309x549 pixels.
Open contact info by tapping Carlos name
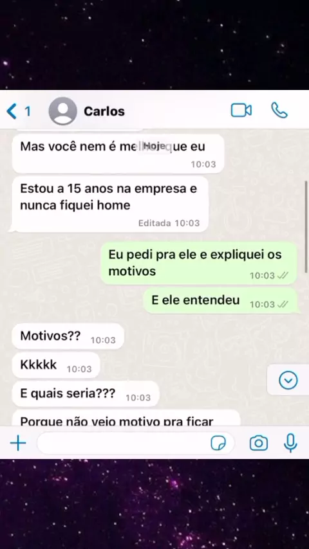(104, 111)
